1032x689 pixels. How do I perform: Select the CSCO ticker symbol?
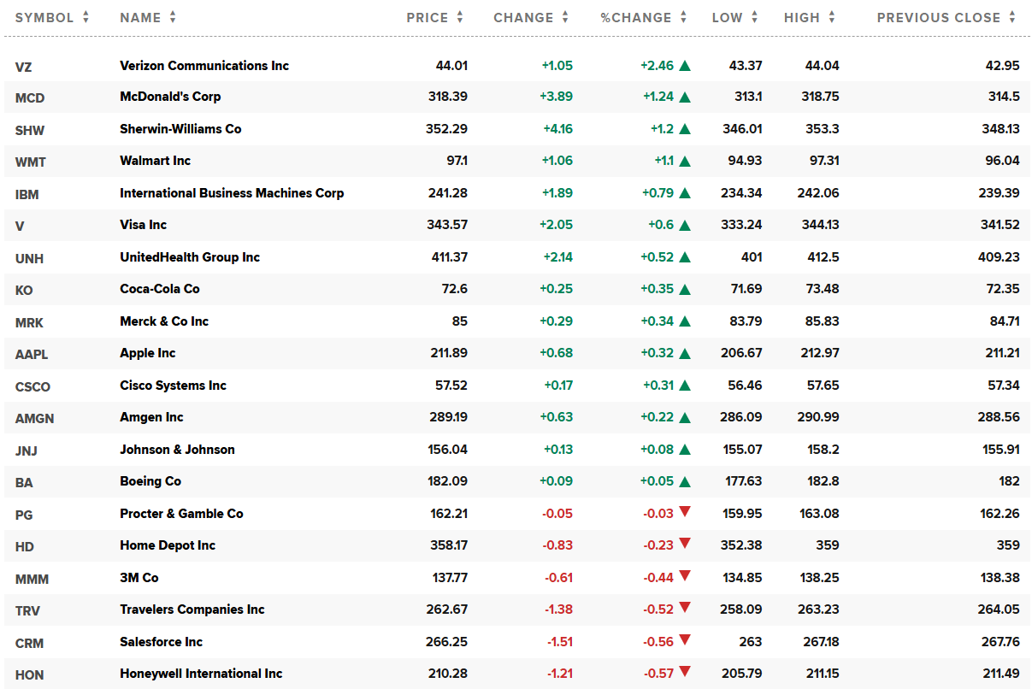(32, 386)
